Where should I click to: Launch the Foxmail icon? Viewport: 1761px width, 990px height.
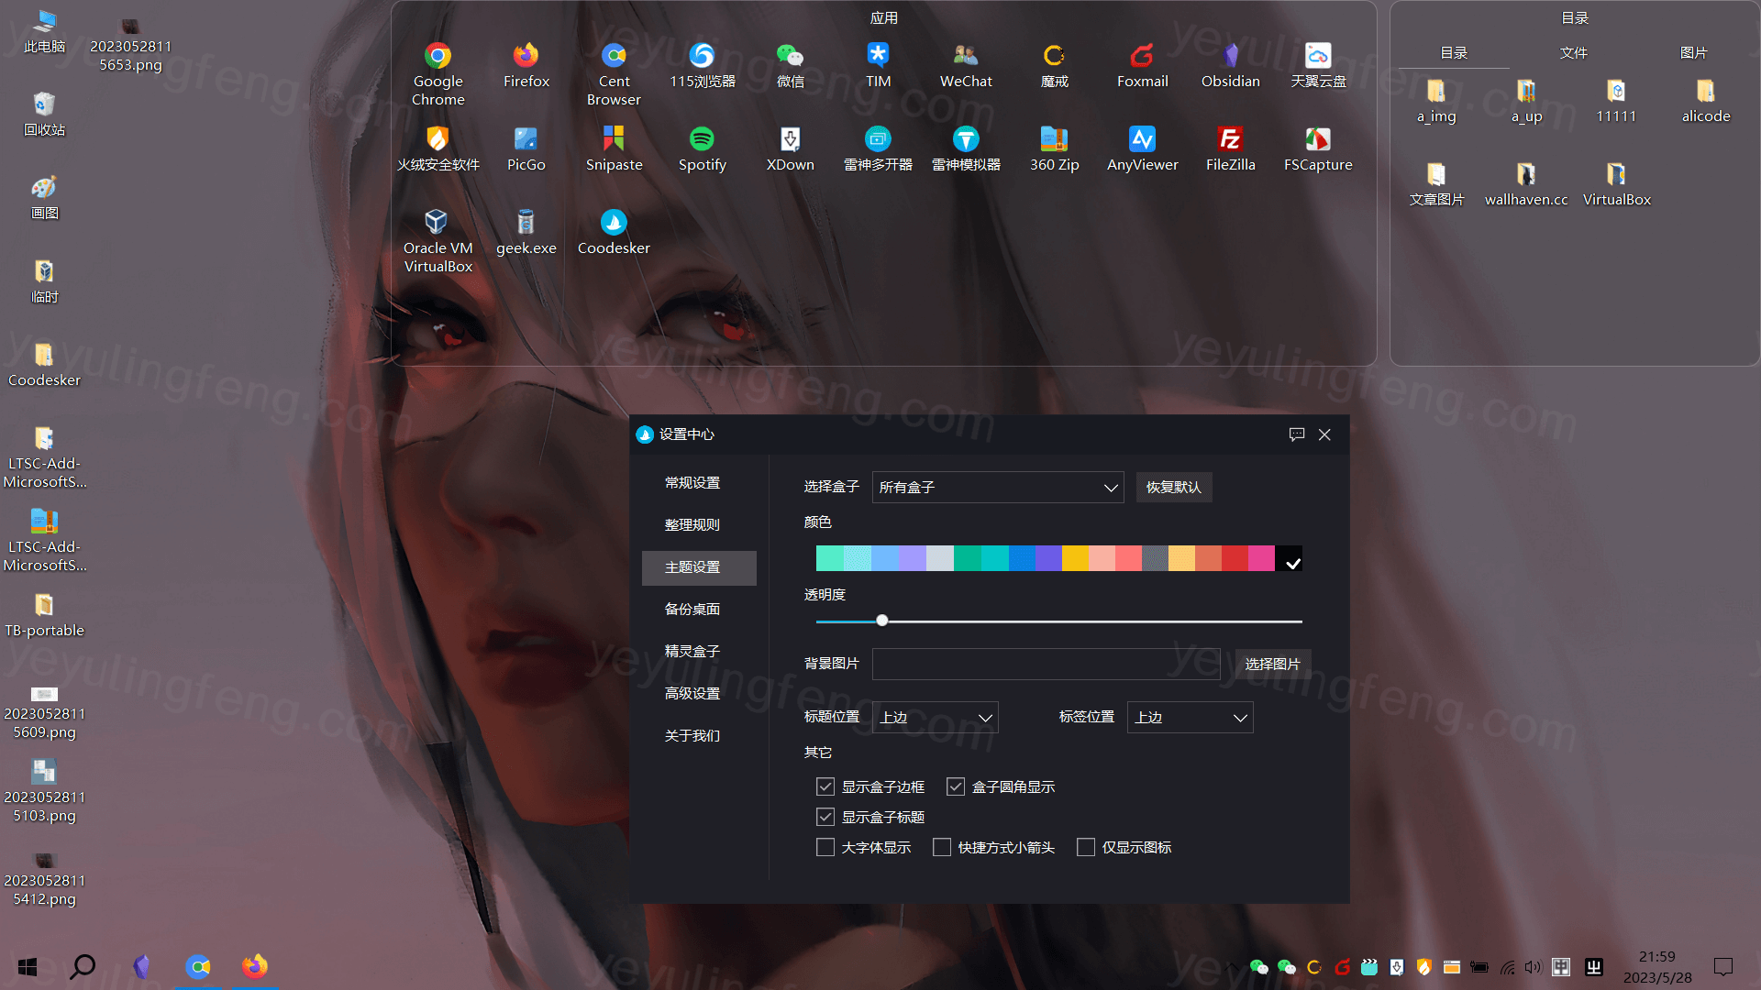click(1142, 57)
